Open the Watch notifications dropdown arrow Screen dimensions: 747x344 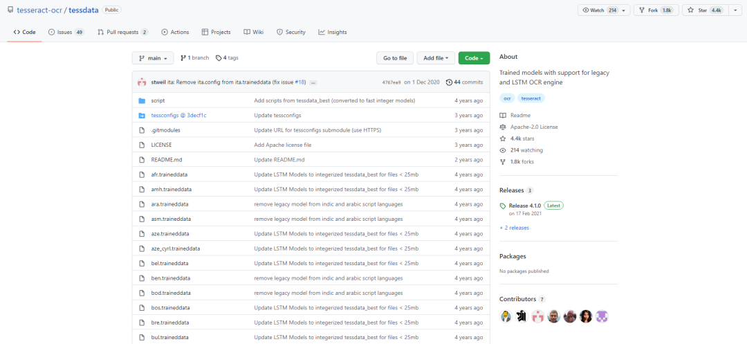[624, 10]
